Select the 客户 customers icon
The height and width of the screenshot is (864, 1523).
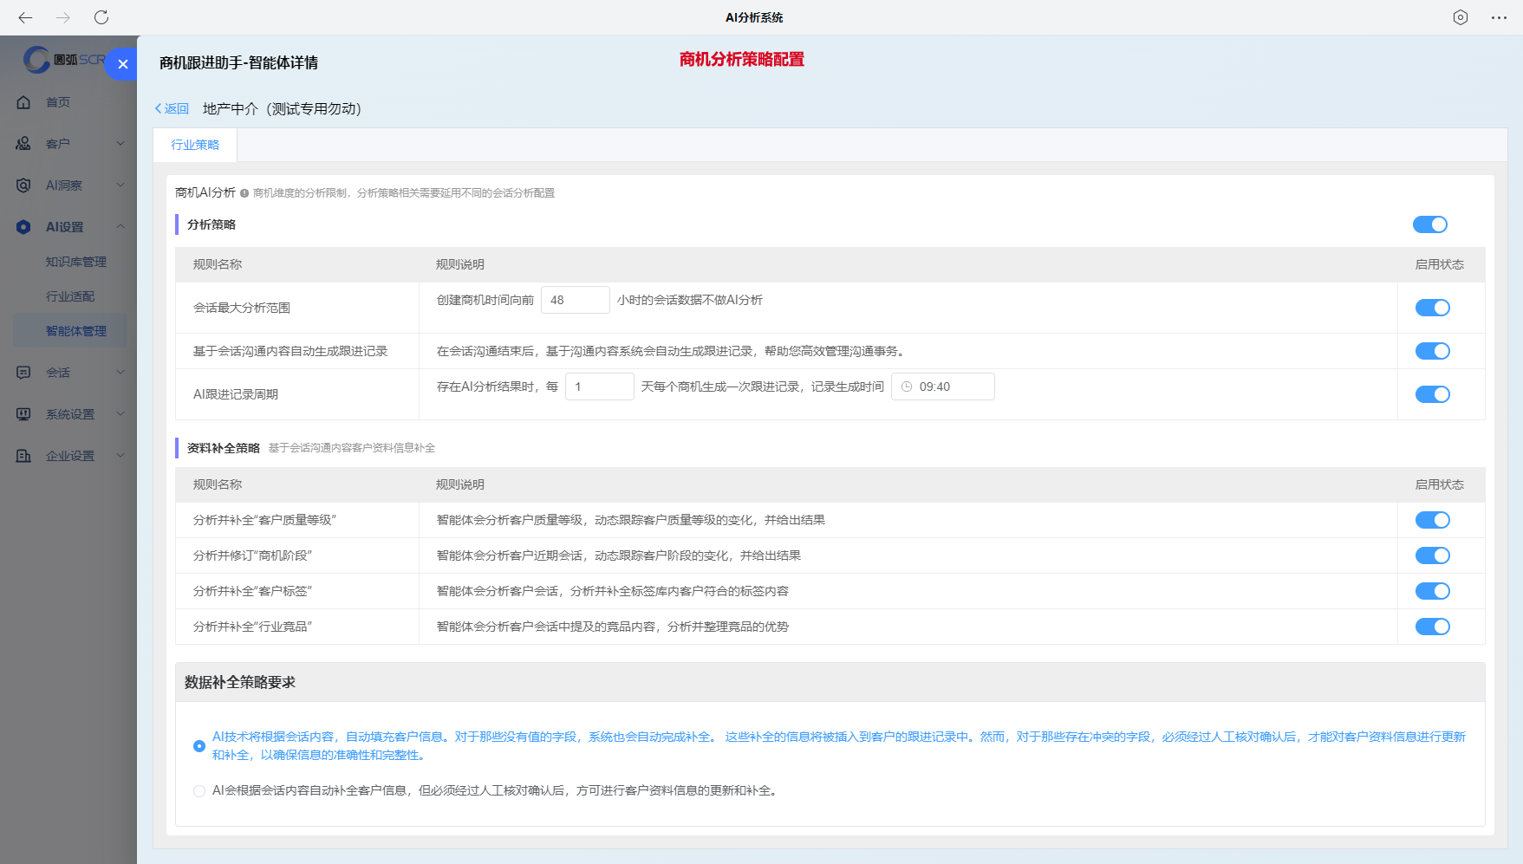(23, 143)
